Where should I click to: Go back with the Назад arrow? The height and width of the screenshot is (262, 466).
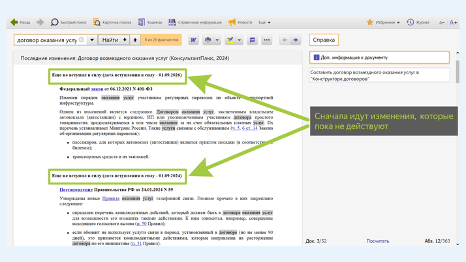coord(20,22)
